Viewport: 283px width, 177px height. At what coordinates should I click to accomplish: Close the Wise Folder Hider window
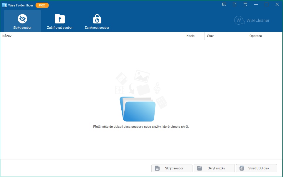[x=277, y=4]
